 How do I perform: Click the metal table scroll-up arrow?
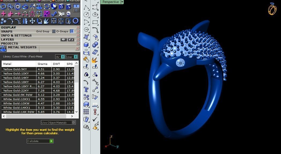77,63
